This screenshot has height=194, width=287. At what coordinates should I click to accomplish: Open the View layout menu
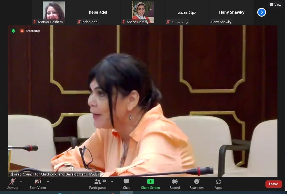click(x=276, y=5)
